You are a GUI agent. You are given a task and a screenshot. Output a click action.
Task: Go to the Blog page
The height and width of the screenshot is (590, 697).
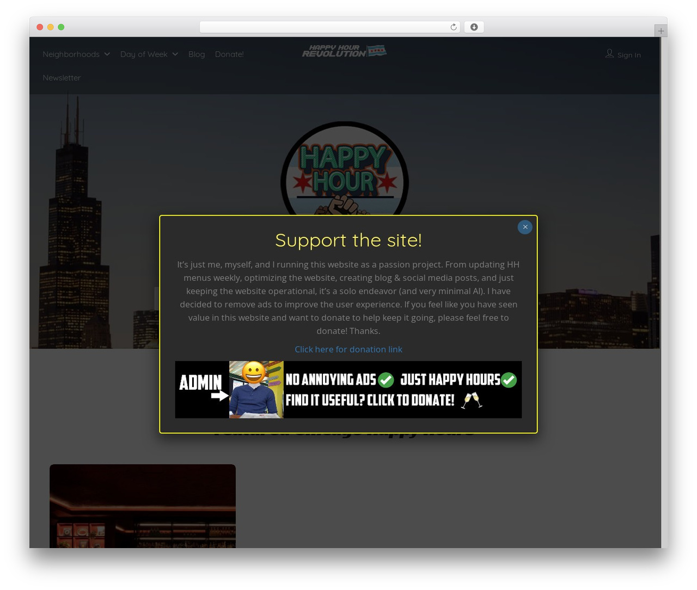click(x=197, y=54)
